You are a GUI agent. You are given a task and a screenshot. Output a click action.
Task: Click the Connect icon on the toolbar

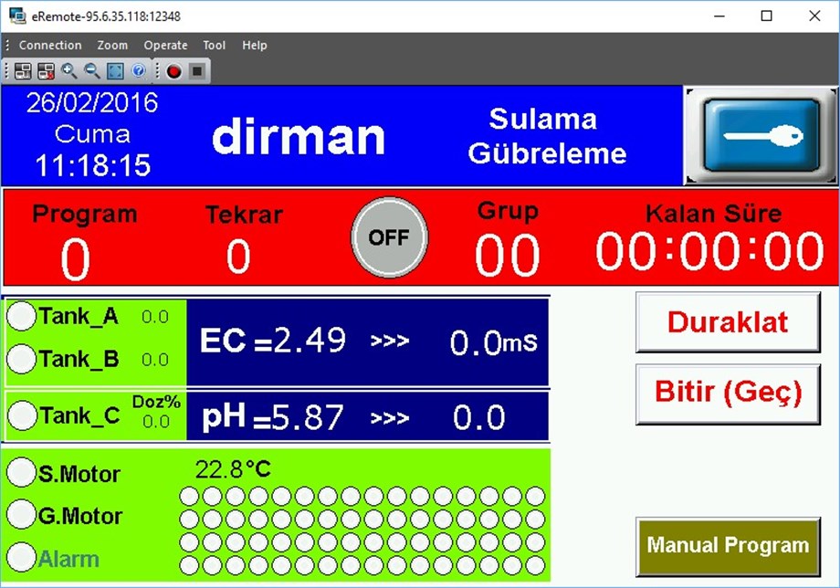[23, 70]
